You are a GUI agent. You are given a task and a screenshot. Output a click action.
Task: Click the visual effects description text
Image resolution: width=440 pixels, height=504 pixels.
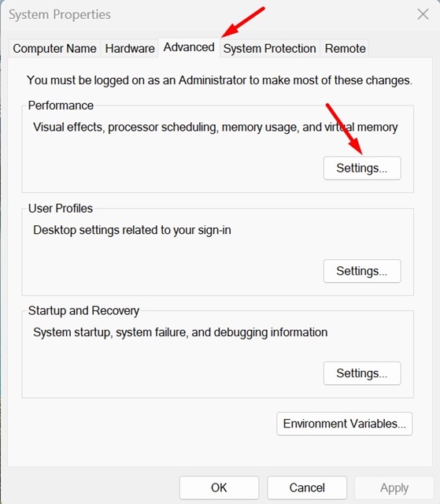(215, 127)
